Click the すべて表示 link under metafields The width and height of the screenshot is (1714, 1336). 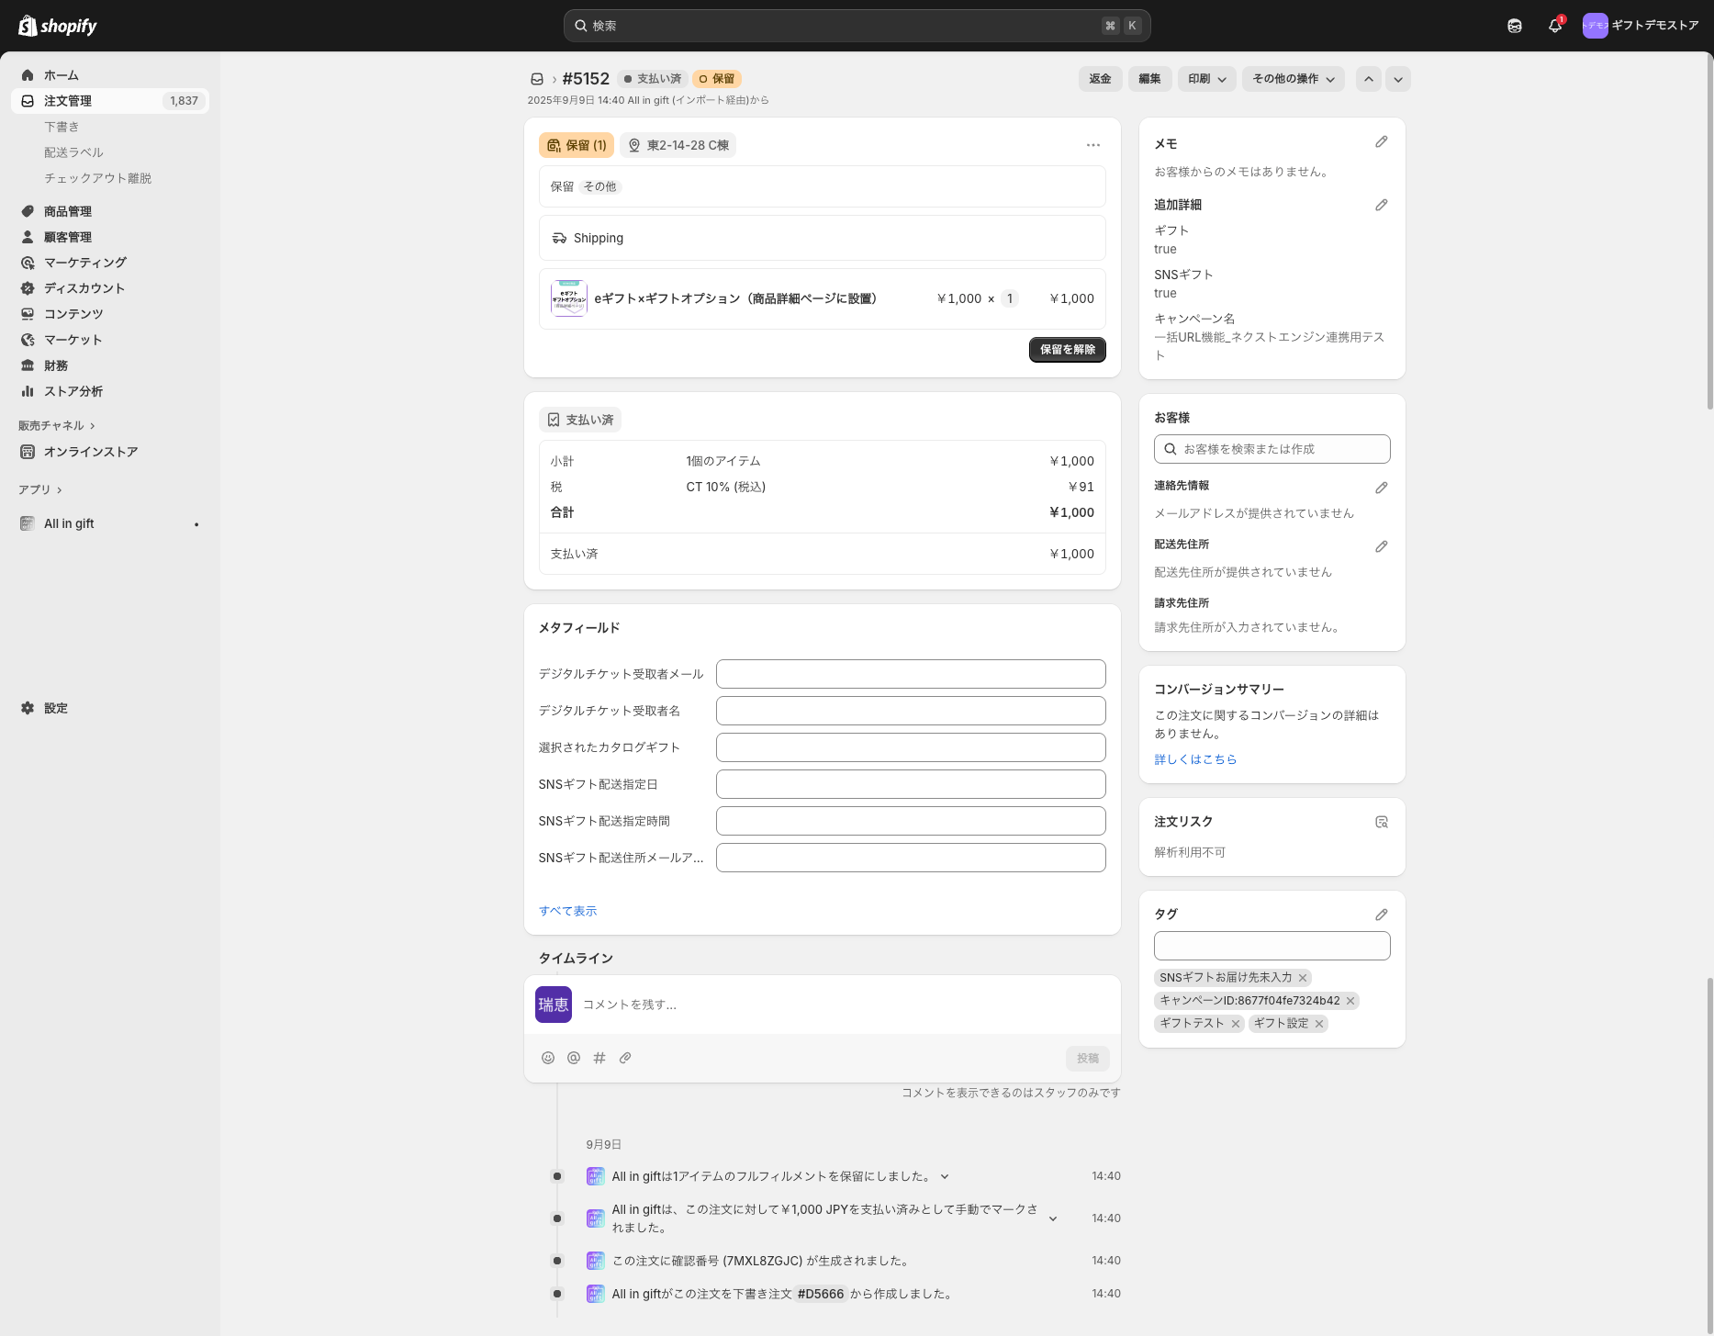567,911
